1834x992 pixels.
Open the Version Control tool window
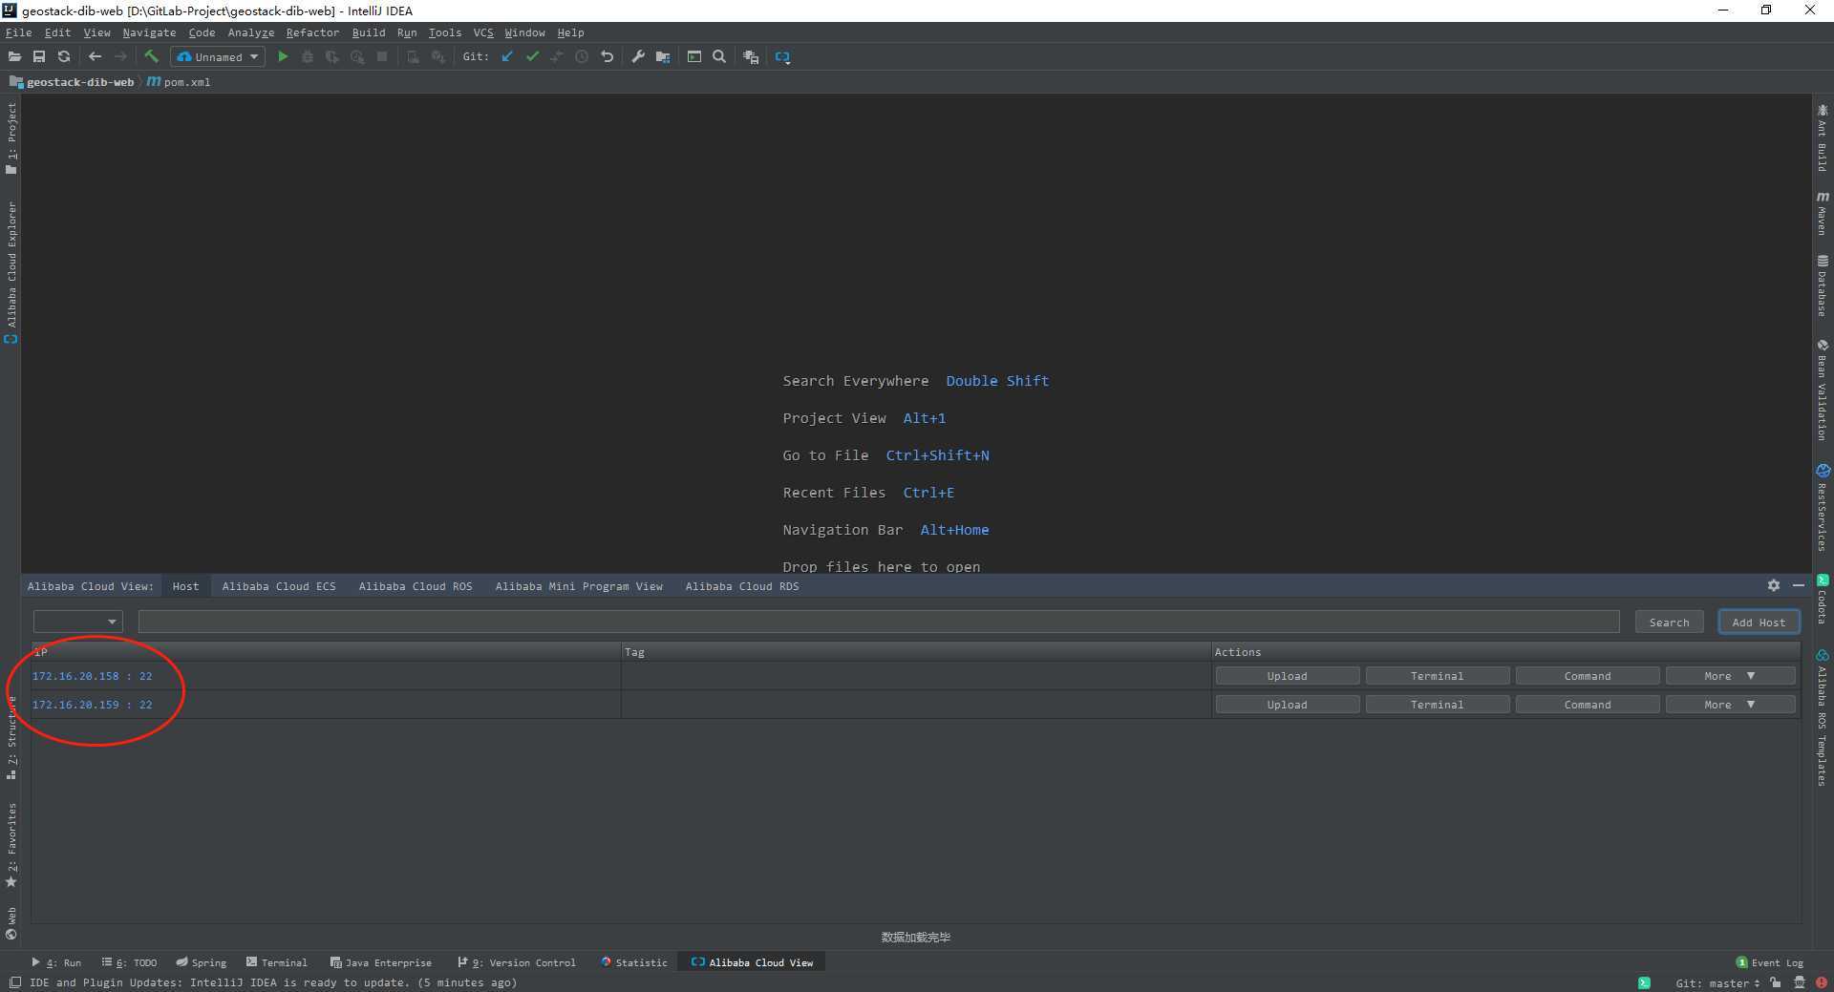[x=517, y=962]
